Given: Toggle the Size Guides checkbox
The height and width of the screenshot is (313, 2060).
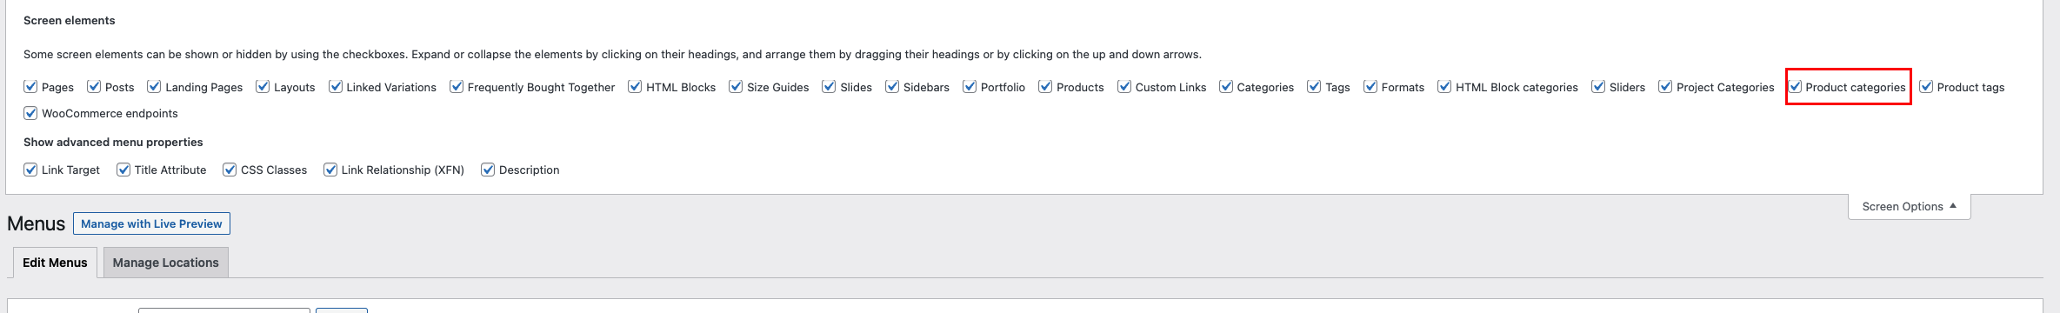Looking at the screenshot, I should (x=736, y=87).
